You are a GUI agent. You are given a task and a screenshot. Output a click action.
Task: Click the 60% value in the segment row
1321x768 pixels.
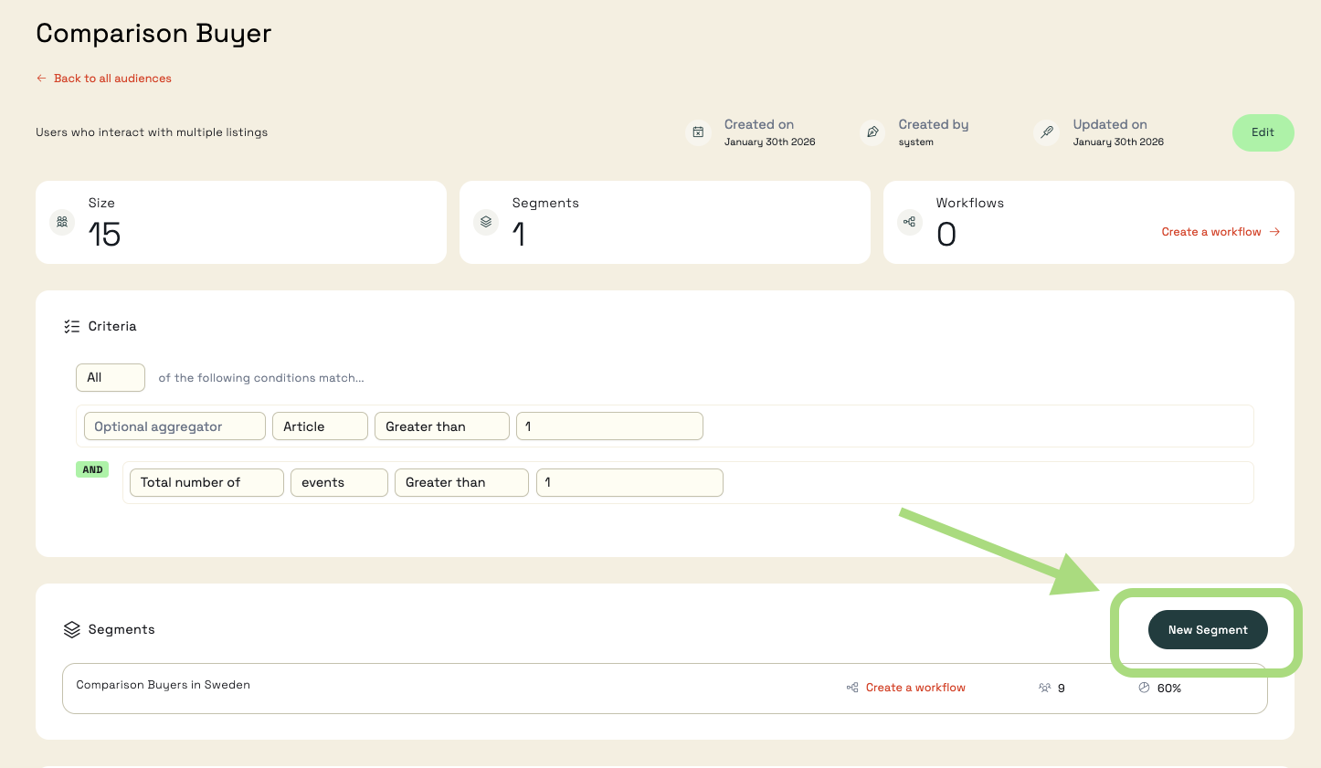pos(1169,689)
